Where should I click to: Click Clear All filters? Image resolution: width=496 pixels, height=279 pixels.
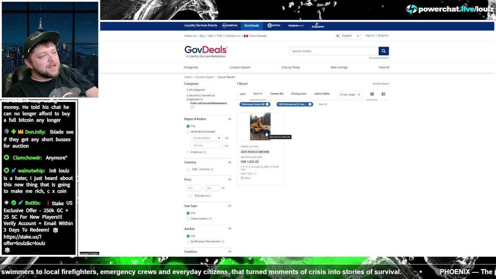click(322, 104)
